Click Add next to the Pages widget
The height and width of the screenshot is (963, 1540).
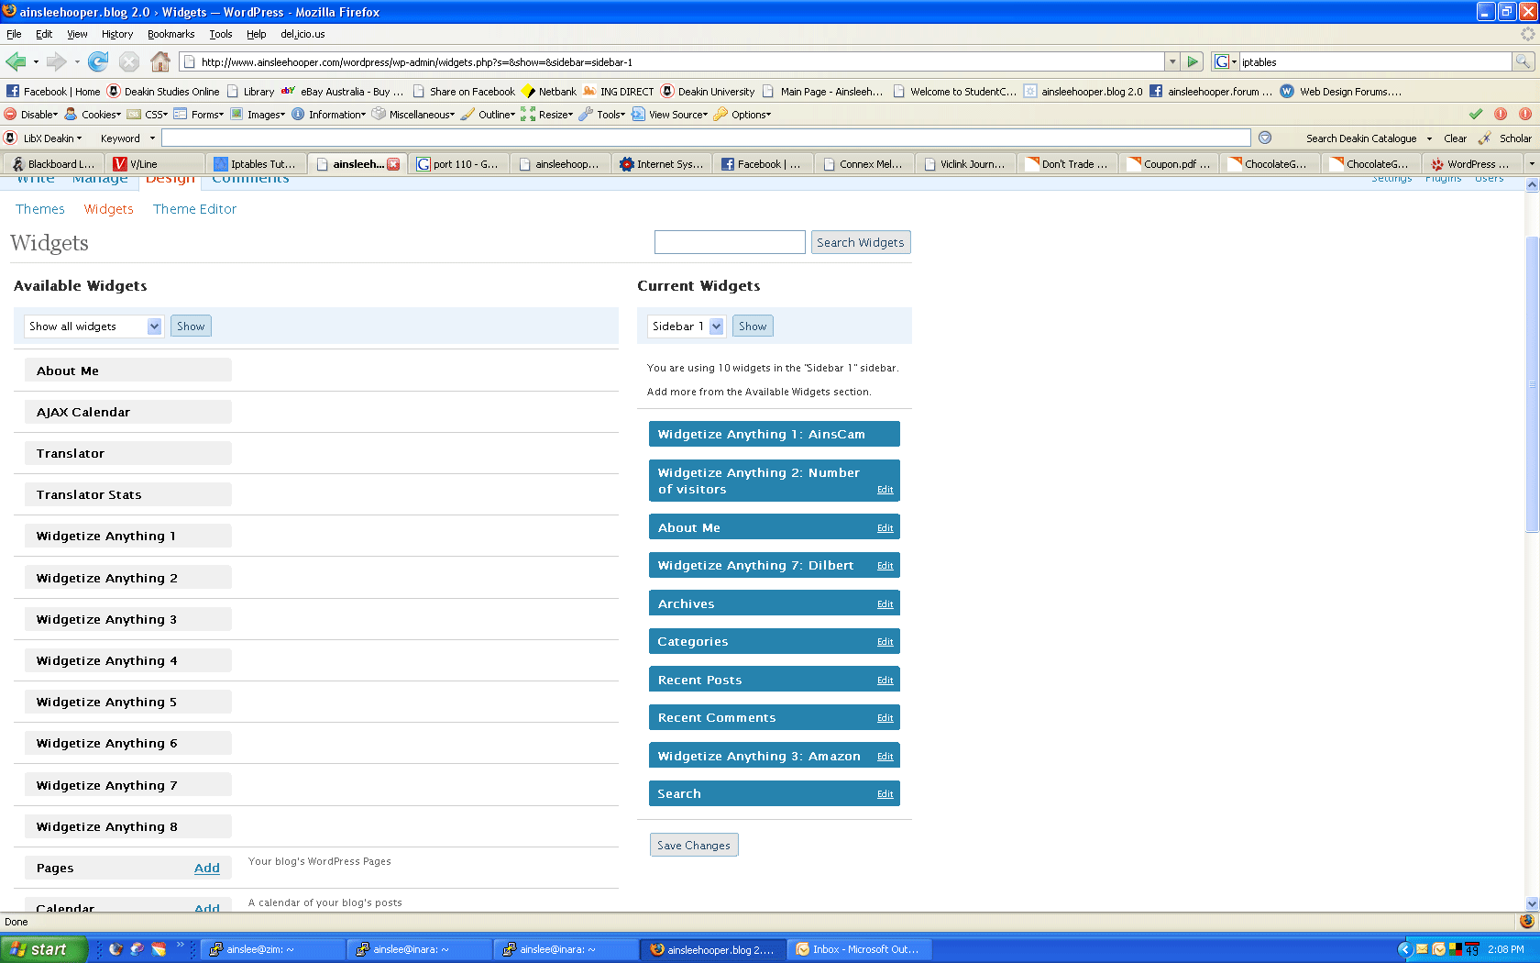tap(207, 868)
